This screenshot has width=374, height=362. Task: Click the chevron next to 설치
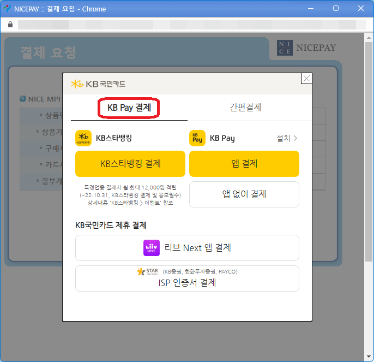pos(295,138)
